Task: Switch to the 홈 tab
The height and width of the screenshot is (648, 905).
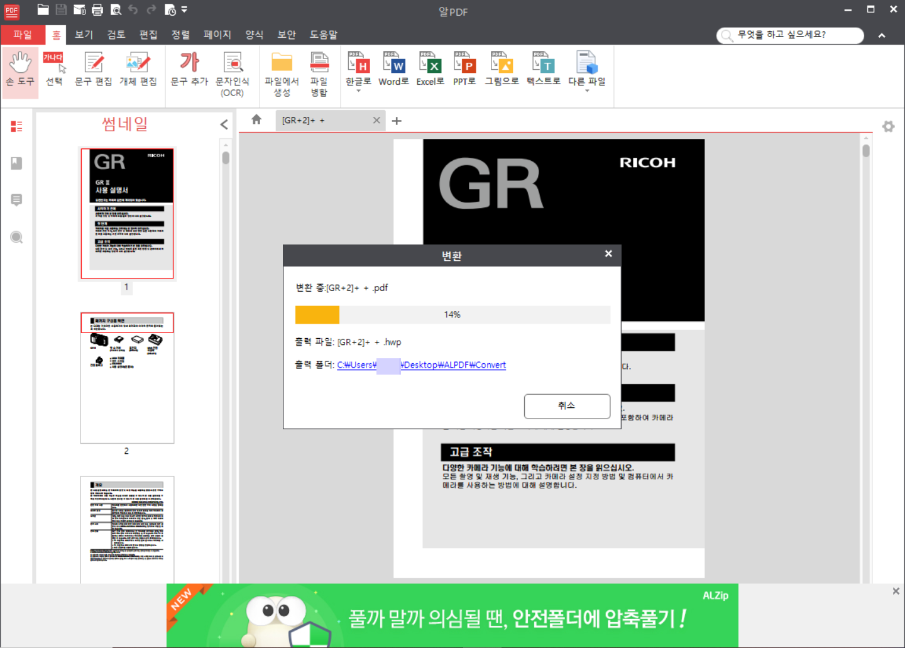Action: tap(57, 35)
